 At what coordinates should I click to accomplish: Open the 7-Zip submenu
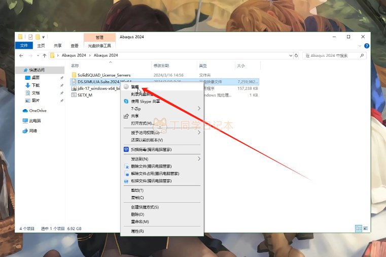tap(135, 109)
